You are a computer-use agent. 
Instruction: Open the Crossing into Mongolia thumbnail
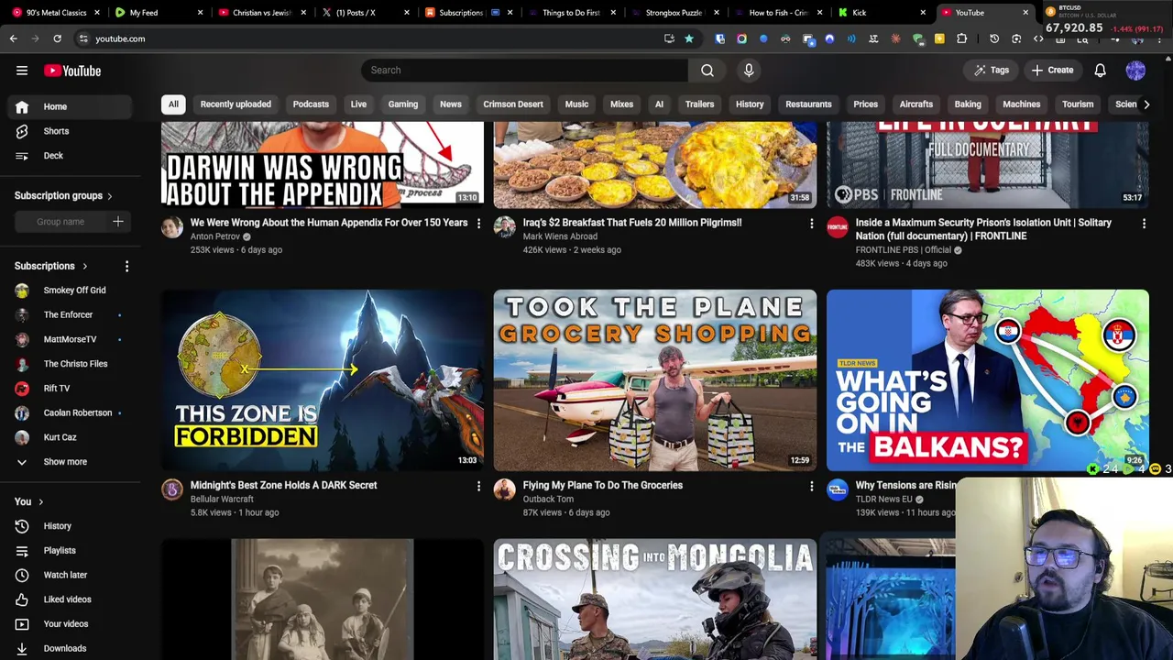coord(655,599)
